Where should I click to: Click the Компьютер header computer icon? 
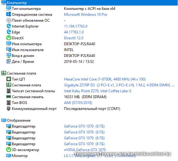click(x=3, y=3)
